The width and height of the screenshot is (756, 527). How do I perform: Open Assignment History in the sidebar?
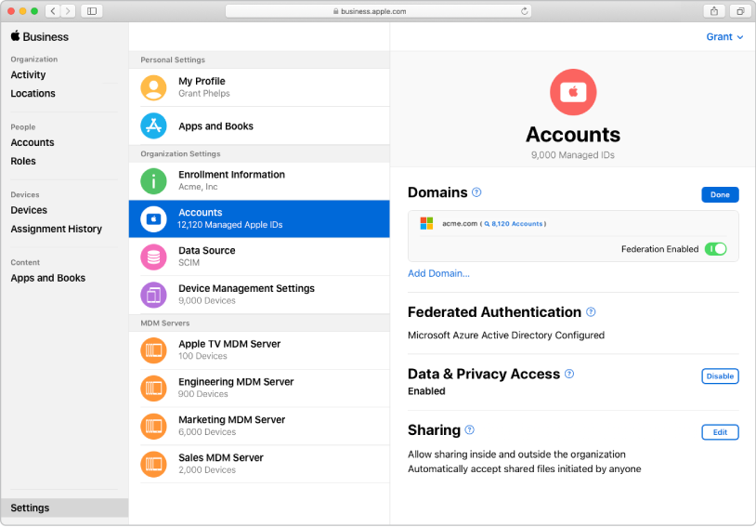click(x=56, y=229)
